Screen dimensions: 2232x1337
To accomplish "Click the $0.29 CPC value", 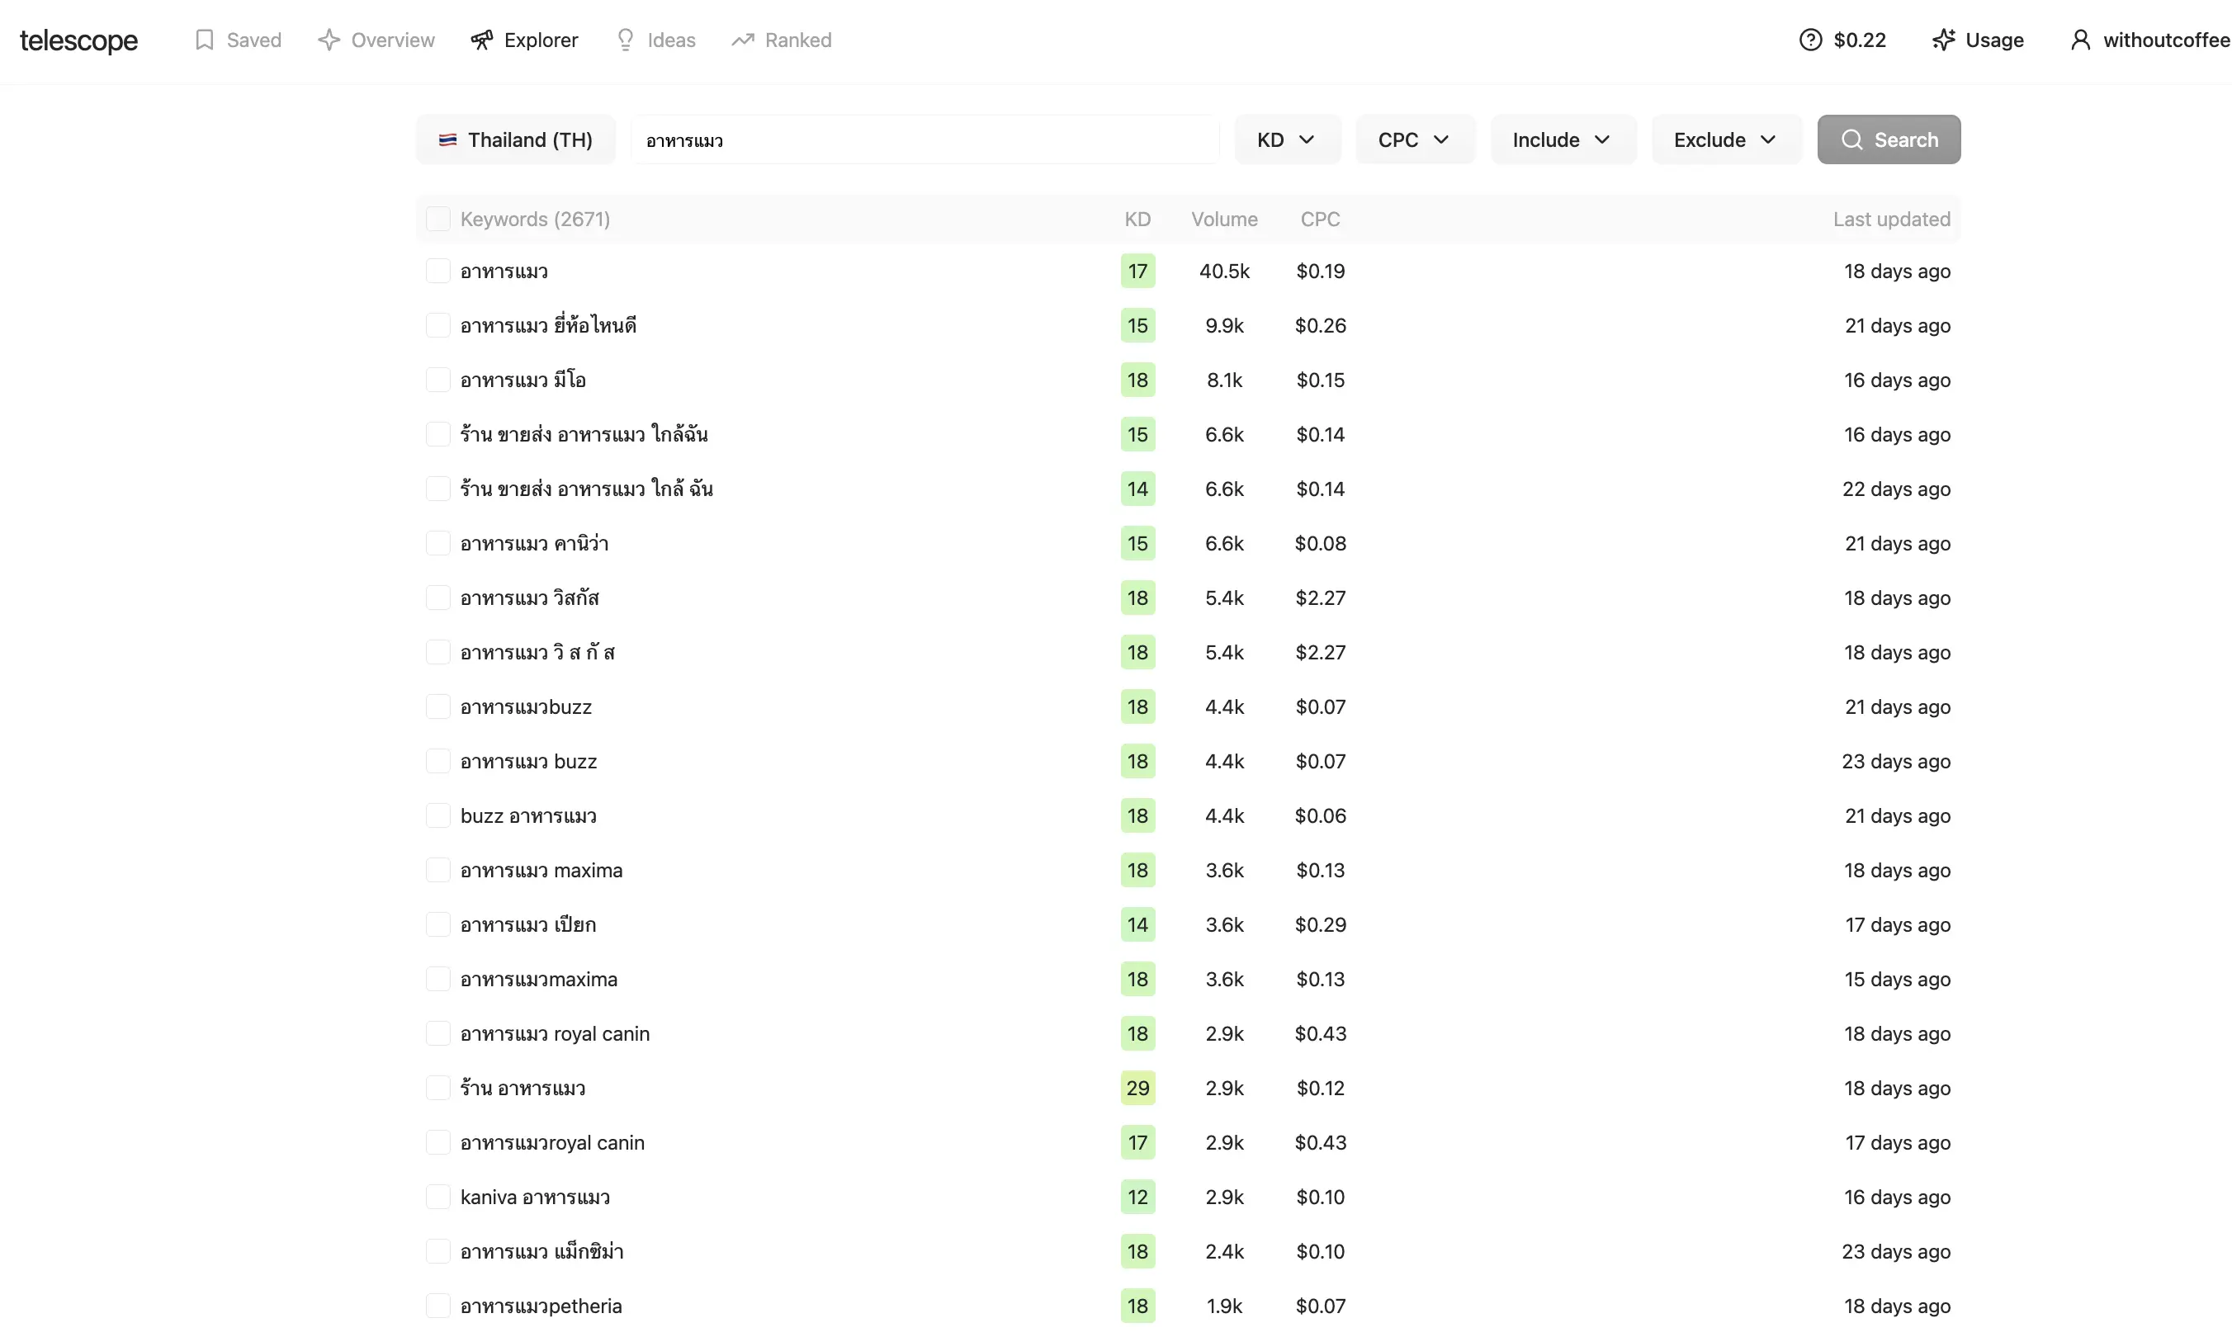I will 1319,924.
